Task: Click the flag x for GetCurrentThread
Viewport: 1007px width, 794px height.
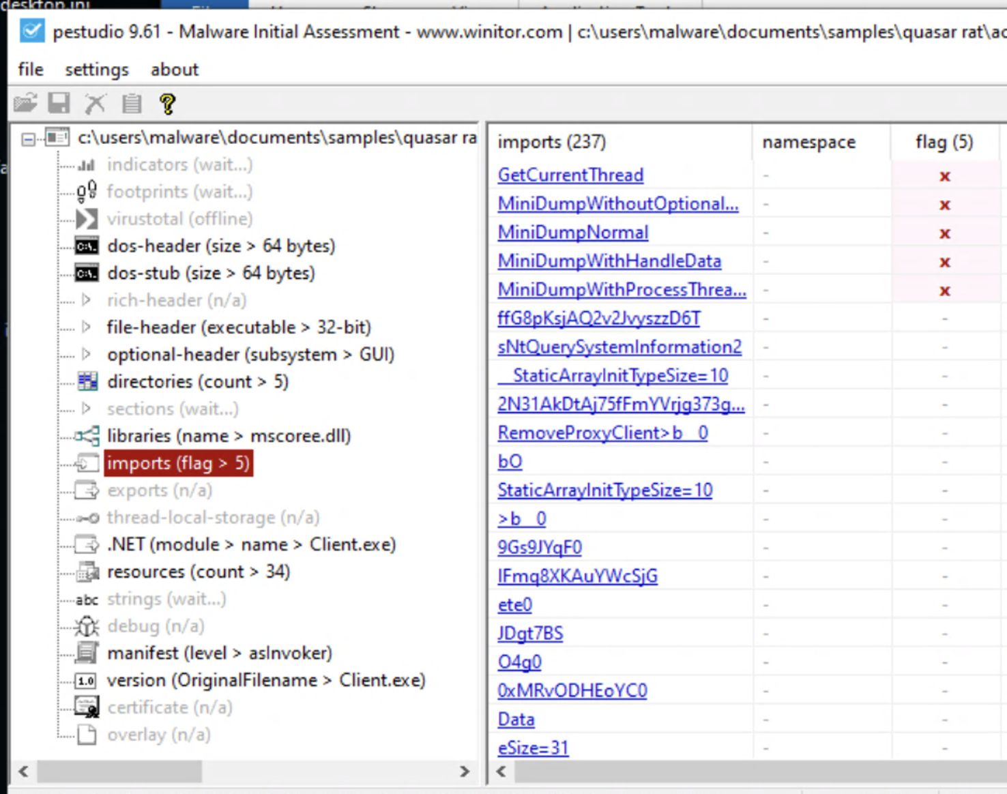Action: pyautogui.click(x=945, y=176)
